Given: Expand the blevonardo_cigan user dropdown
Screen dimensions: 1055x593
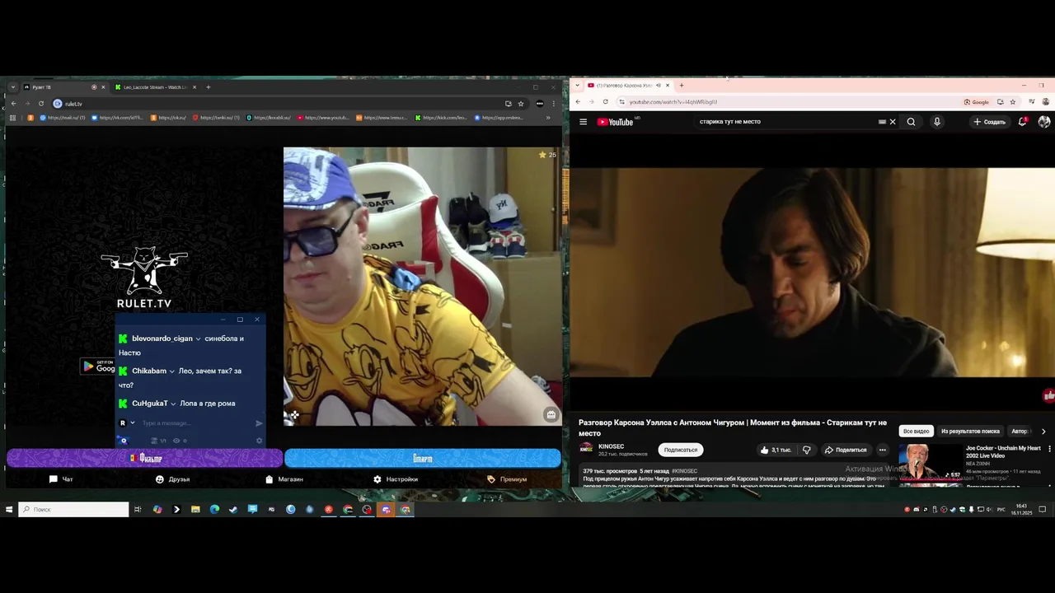Looking at the screenshot, I should (198, 339).
